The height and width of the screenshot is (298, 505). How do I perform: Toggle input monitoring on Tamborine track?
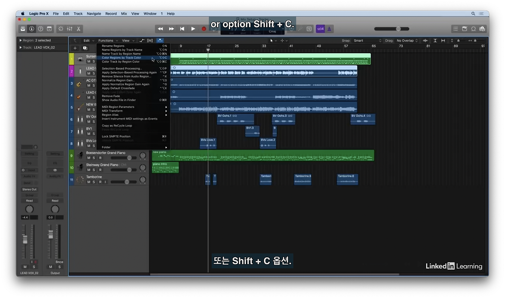[x=105, y=182]
